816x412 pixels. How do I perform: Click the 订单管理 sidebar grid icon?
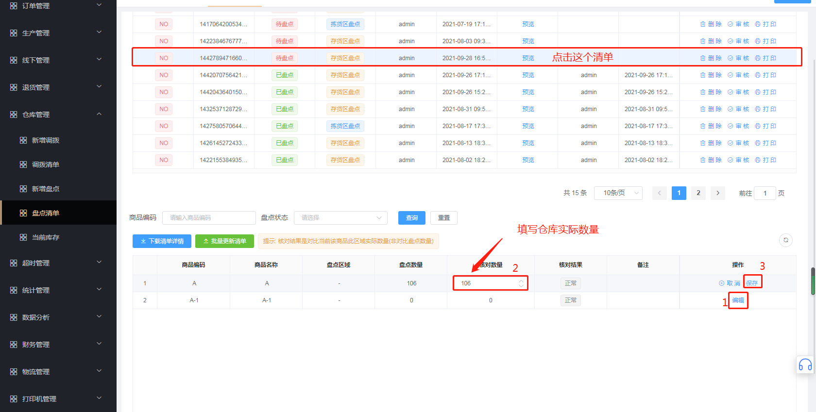pyautogui.click(x=14, y=6)
